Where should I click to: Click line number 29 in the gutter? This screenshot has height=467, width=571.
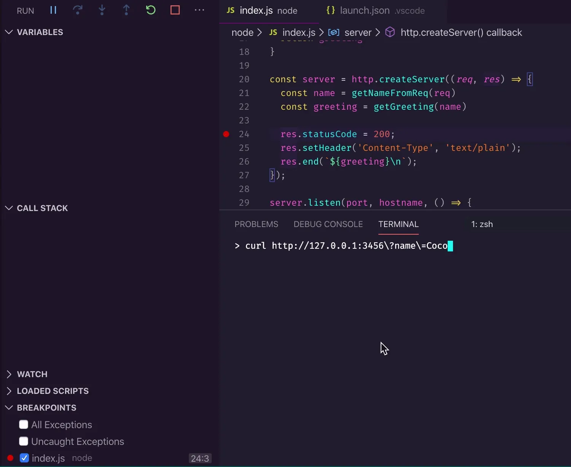(244, 203)
